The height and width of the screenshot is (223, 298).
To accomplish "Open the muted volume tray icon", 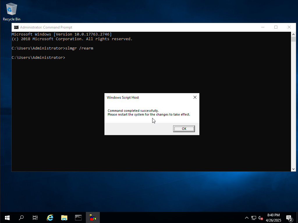I will pyautogui.click(x=260, y=218).
